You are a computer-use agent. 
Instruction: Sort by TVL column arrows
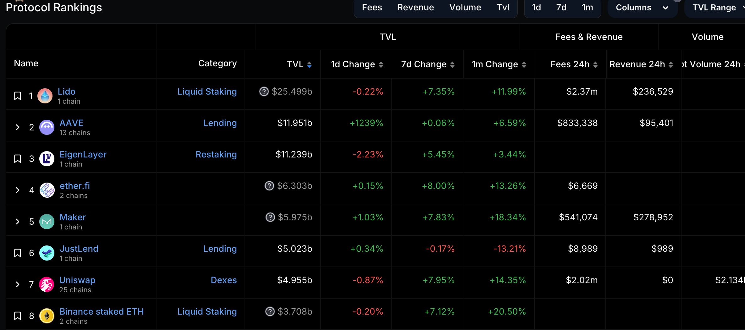[309, 64]
